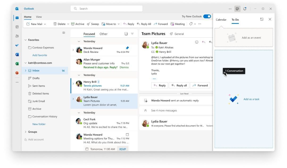Click reply arrow icon in message header
This screenshot has height=168, width=287.
203,42
